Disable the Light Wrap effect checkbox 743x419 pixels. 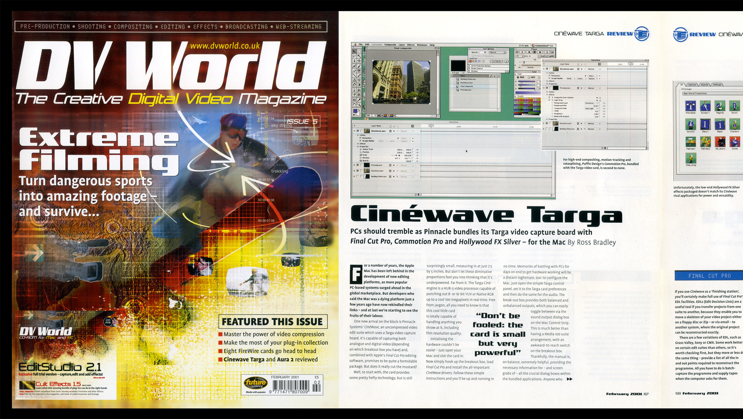tap(549, 100)
